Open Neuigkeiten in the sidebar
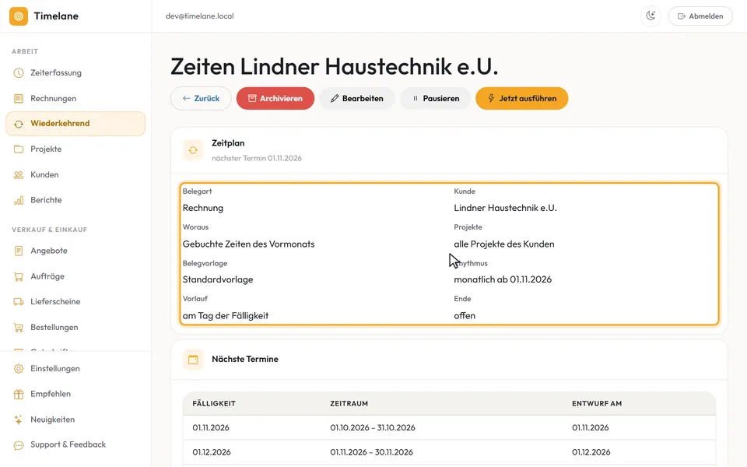 point(75,420)
